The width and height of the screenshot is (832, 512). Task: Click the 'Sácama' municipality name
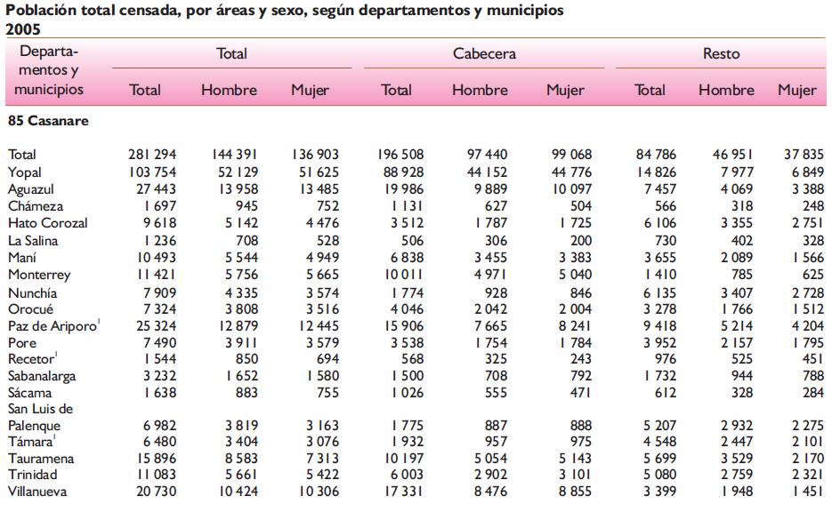pos(29,393)
